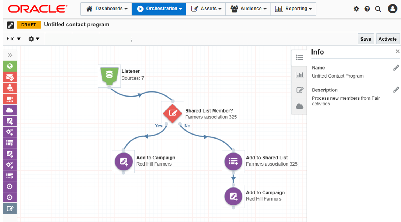Click the green Listener step icon on canvas
The height and width of the screenshot is (222, 401).
pyautogui.click(x=109, y=76)
